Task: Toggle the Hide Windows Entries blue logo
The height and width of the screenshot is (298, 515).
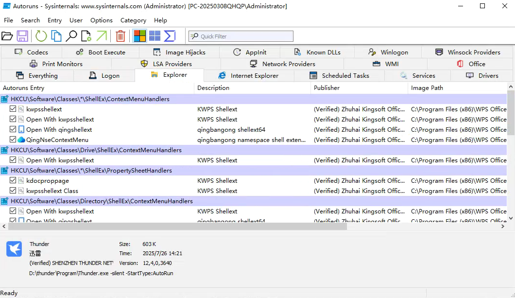Action: pyautogui.click(x=154, y=36)
